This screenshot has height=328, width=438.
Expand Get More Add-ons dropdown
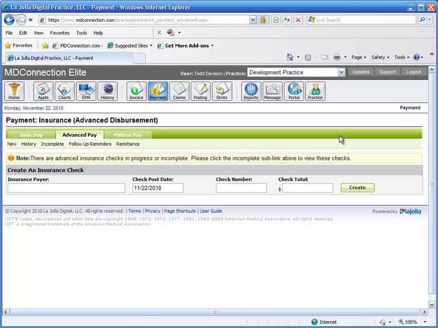pyautogui.click(x=212, y=46)
